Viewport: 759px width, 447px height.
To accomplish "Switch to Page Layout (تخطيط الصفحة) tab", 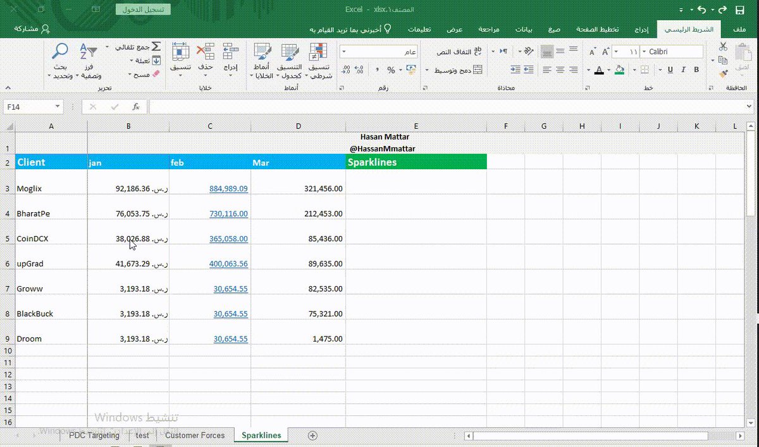I will [x=598, y=29].
